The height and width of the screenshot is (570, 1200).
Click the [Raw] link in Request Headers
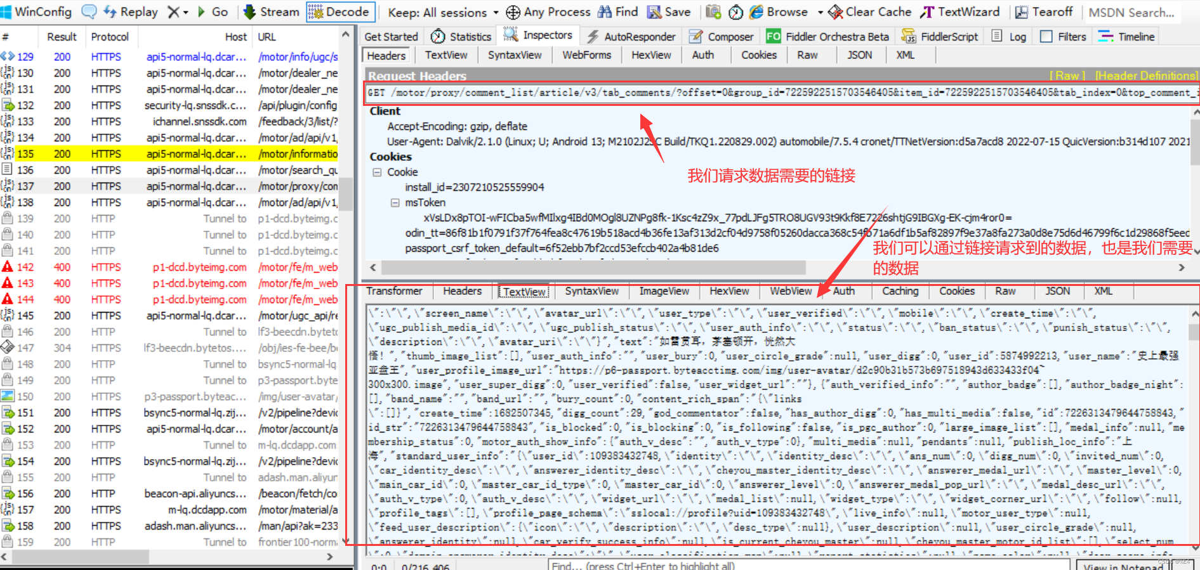click(x=1067, y=75)
